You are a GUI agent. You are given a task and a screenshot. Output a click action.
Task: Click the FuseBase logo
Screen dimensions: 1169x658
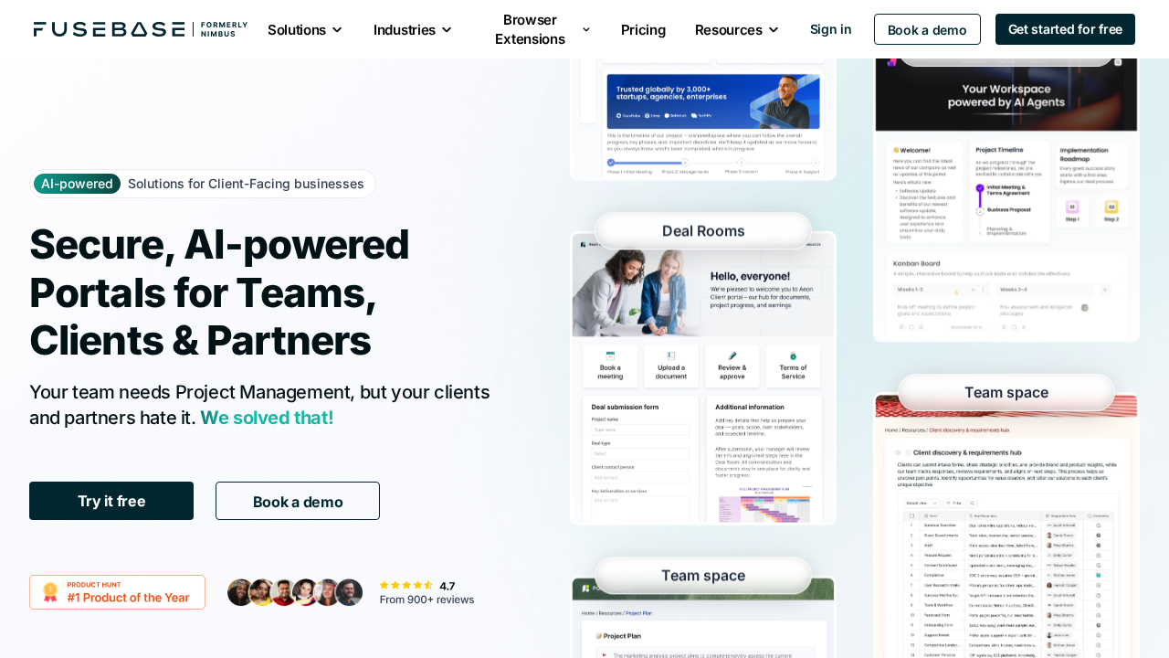pos(140,29)
